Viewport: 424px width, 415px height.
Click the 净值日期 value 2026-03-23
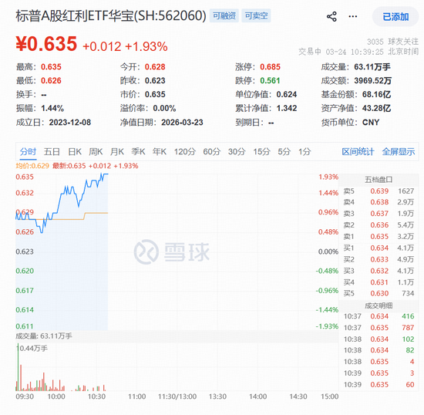[182, 123]
